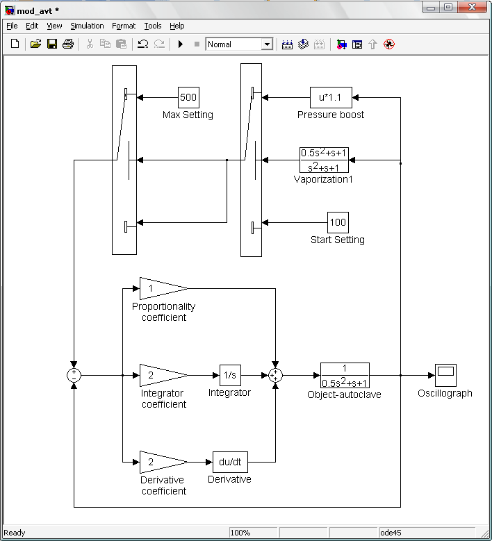492x541 pixels.
Task: Click the Refresh model blocks icon
Action: 303,44
